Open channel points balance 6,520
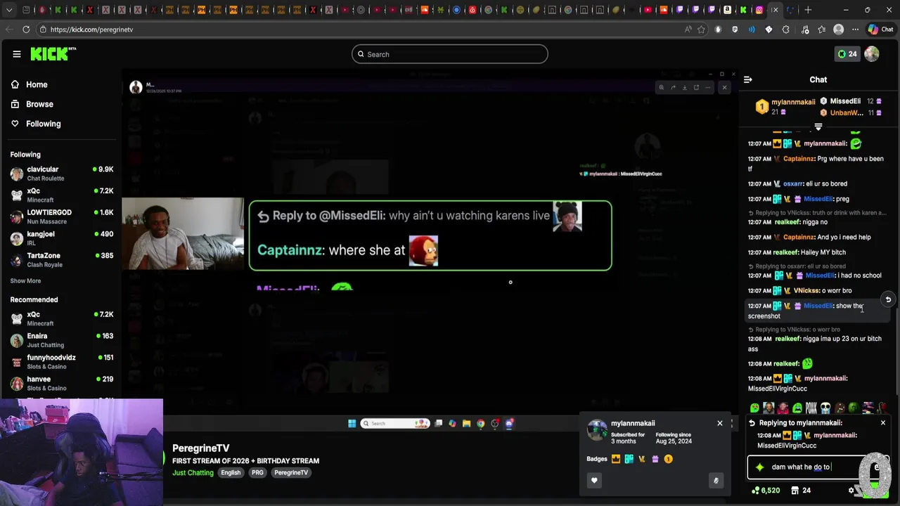The width and height of the screenshot is (900, 506). (766, 491)
